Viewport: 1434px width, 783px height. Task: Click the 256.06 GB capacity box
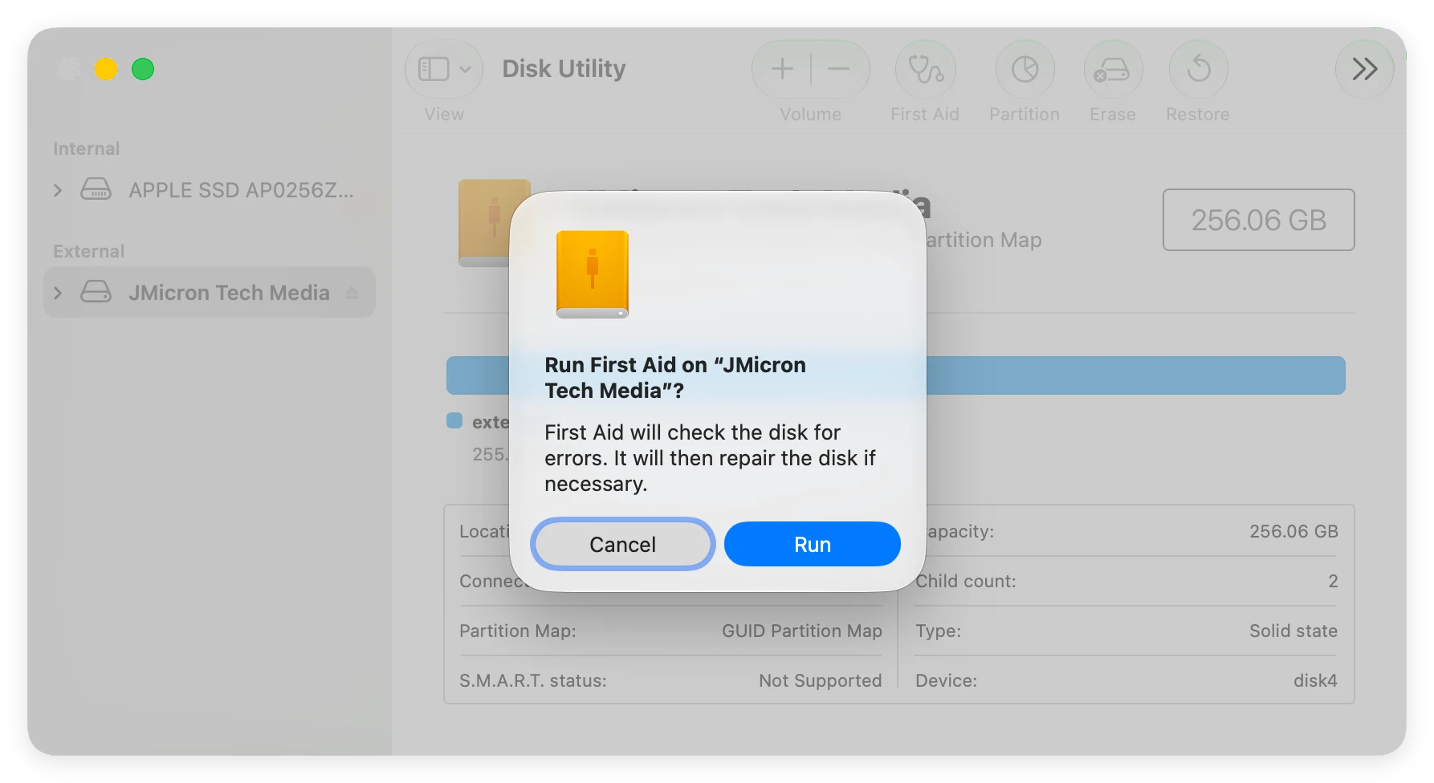tap(1258, 220)
